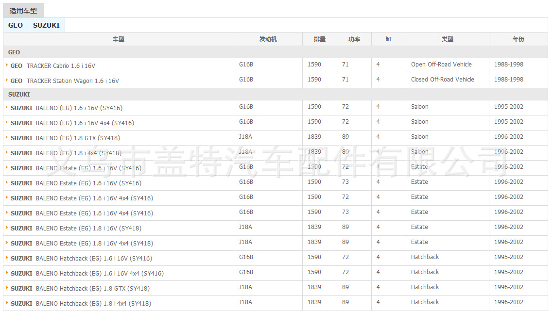
Task: Click the 车型 column header
Action: tap(119, 39)
